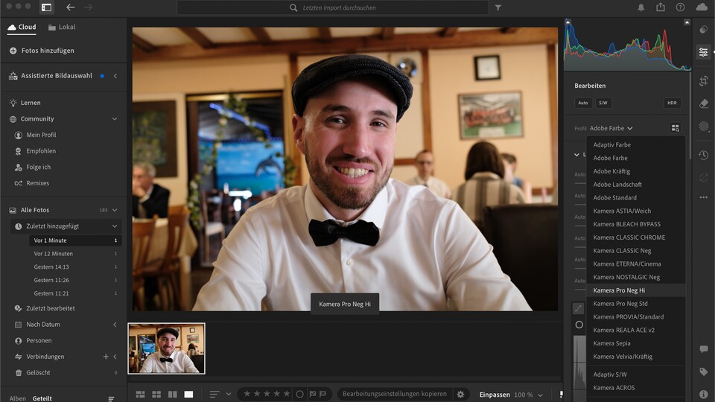Collapse the Zuletzt hinzugefügt section
The image size is (715, 402).
pos(115,226)
